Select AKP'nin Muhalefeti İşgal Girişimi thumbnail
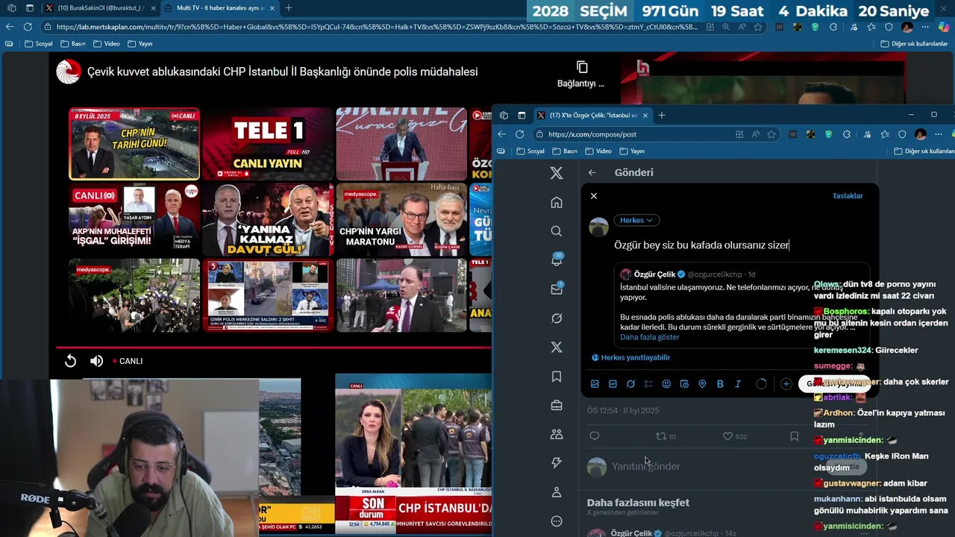955x537 pixels. [x=134, y=219]
